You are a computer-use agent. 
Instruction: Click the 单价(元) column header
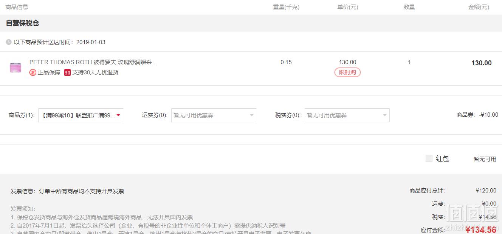(x=348, y=7)
